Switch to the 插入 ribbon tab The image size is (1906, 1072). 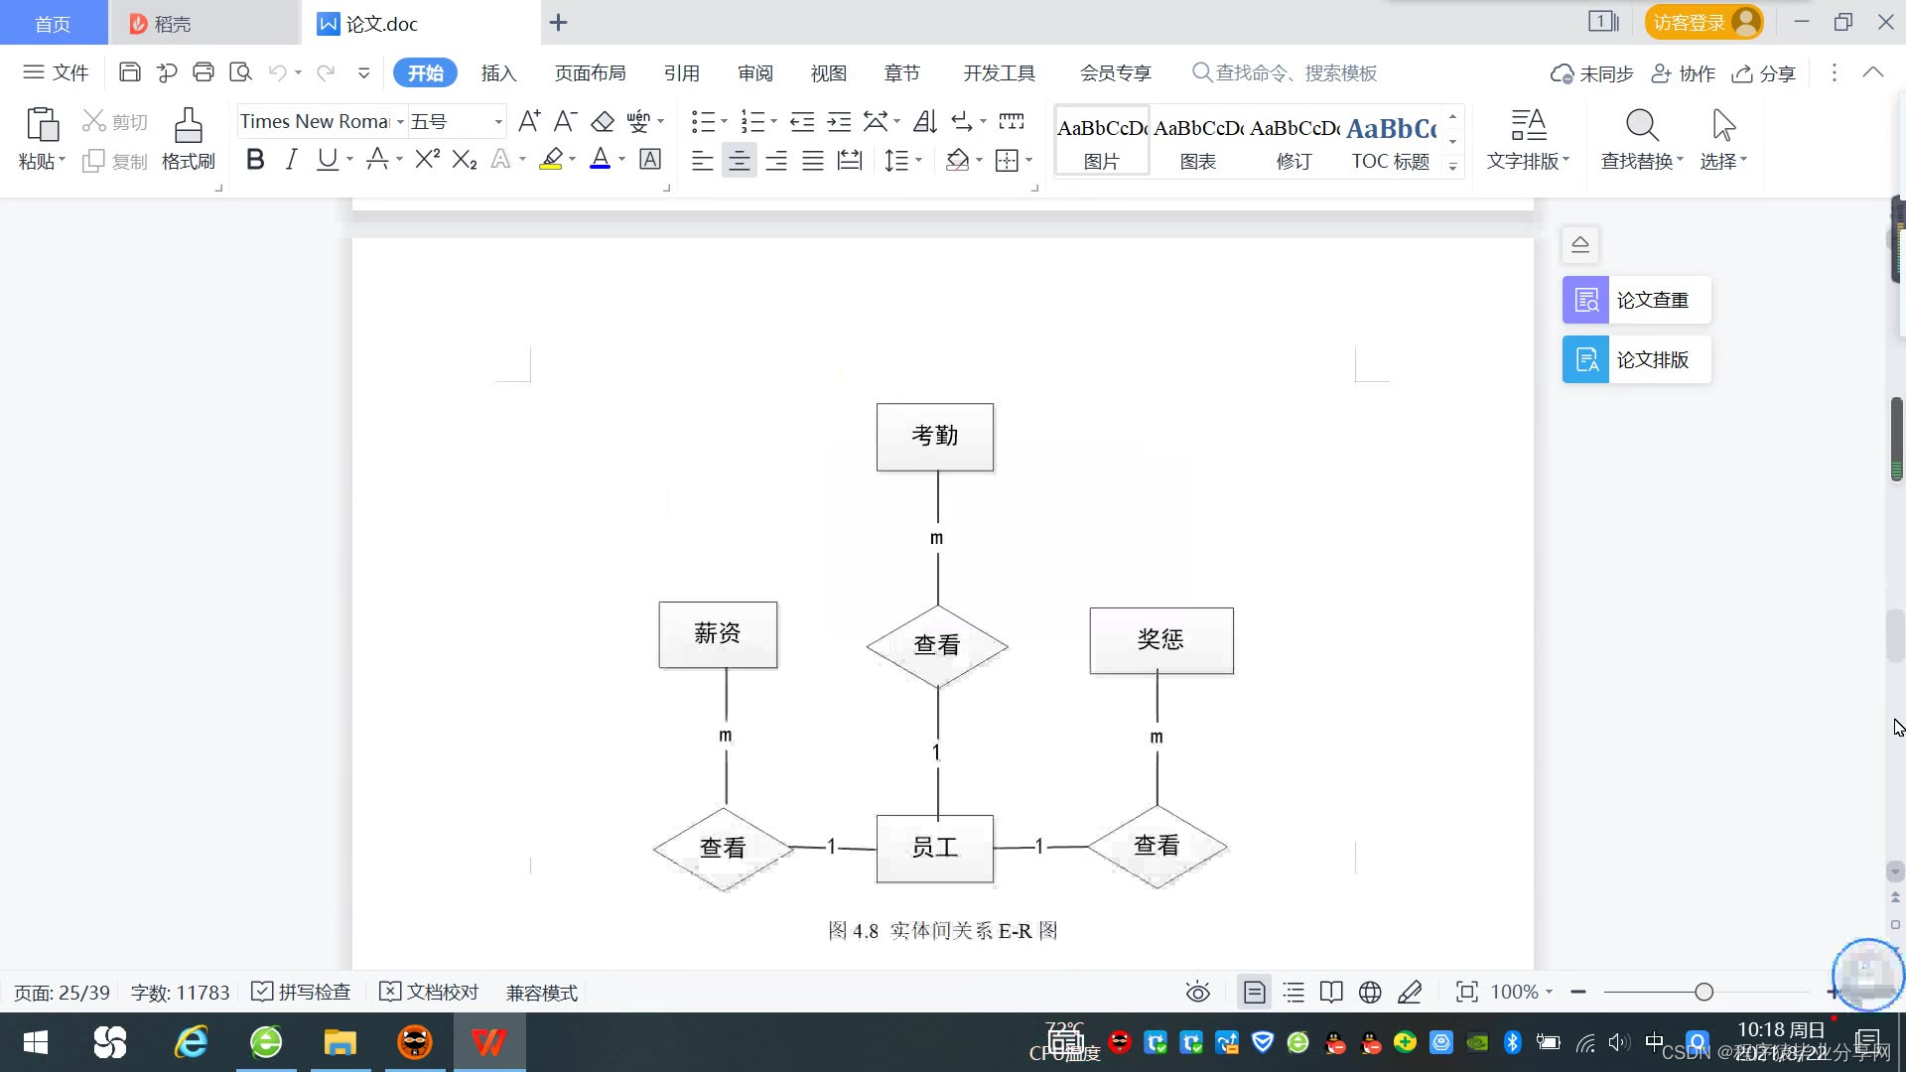[498, 72]
